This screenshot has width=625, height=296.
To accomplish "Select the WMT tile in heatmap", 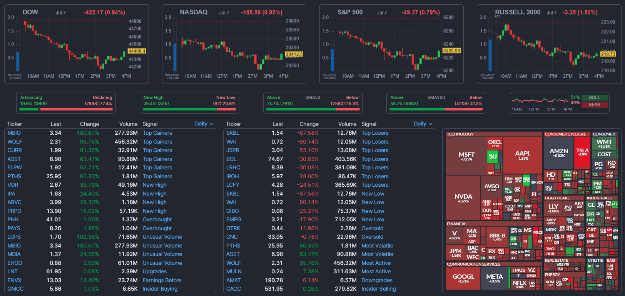I will (604, 144).
